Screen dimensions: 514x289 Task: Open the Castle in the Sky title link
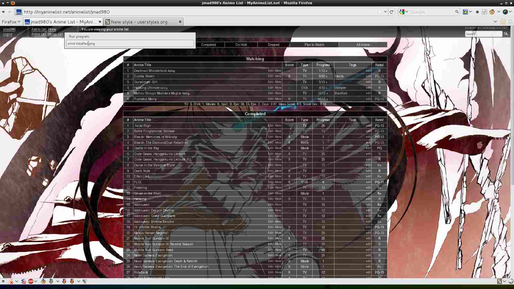click(x=146, y=148)
